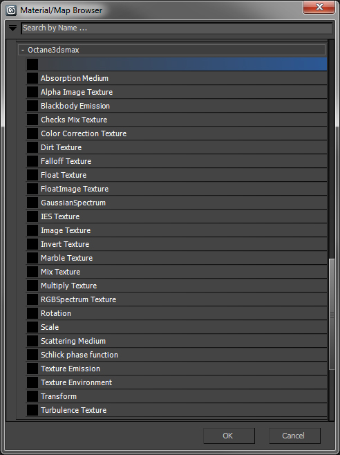Choose Blackbody Emission from list

pyautogui.click(x=176, y=106)
